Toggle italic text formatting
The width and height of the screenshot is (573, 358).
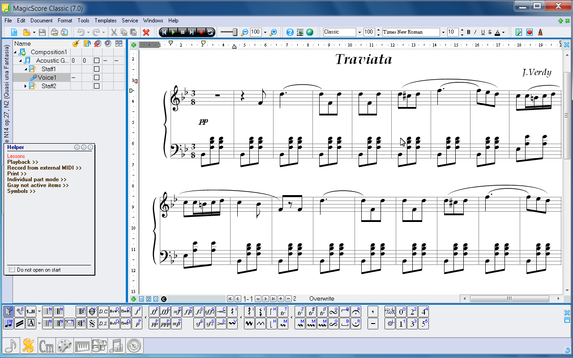[x=475, y=32]
